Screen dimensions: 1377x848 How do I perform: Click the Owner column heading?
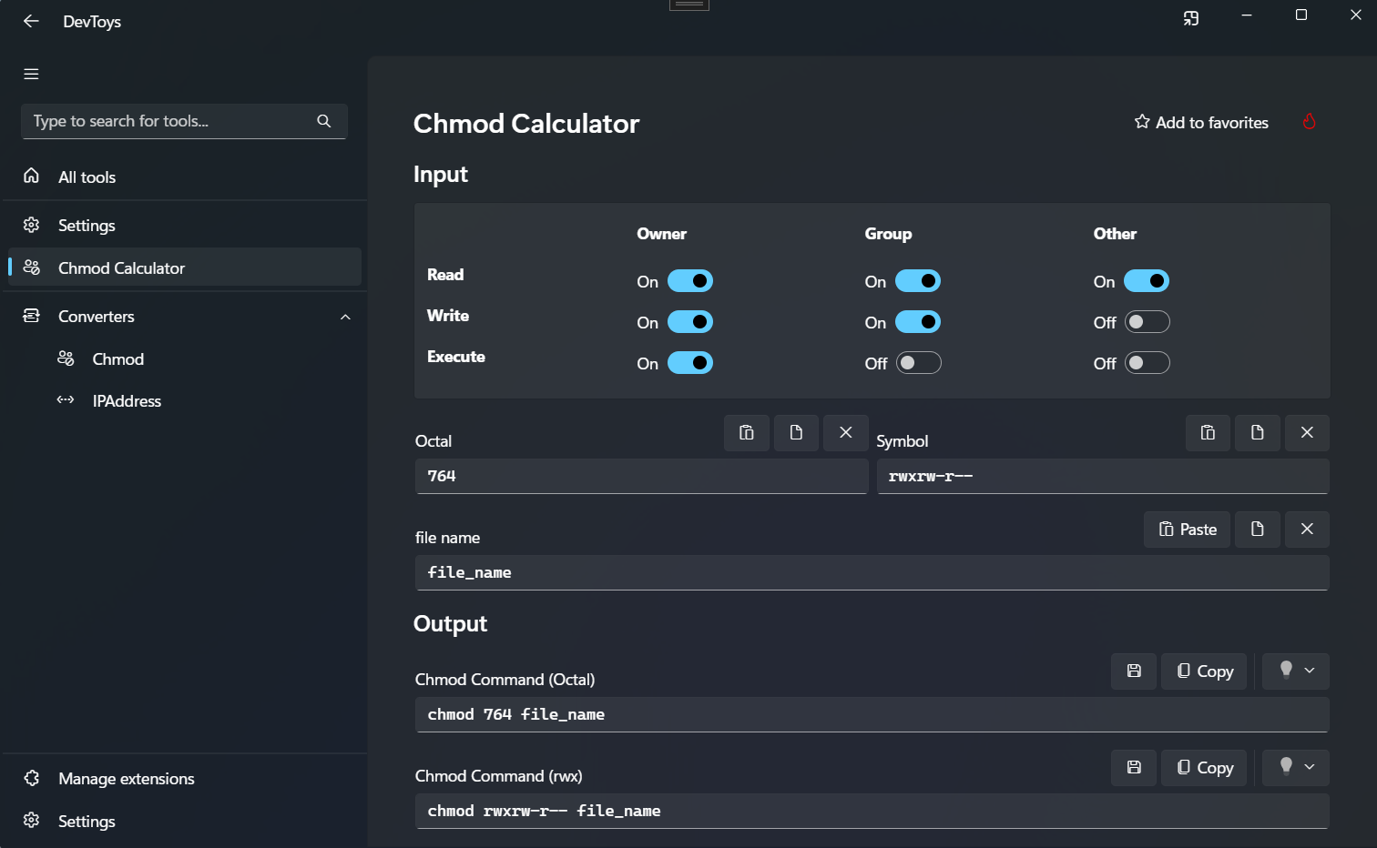tap(662, 234)
